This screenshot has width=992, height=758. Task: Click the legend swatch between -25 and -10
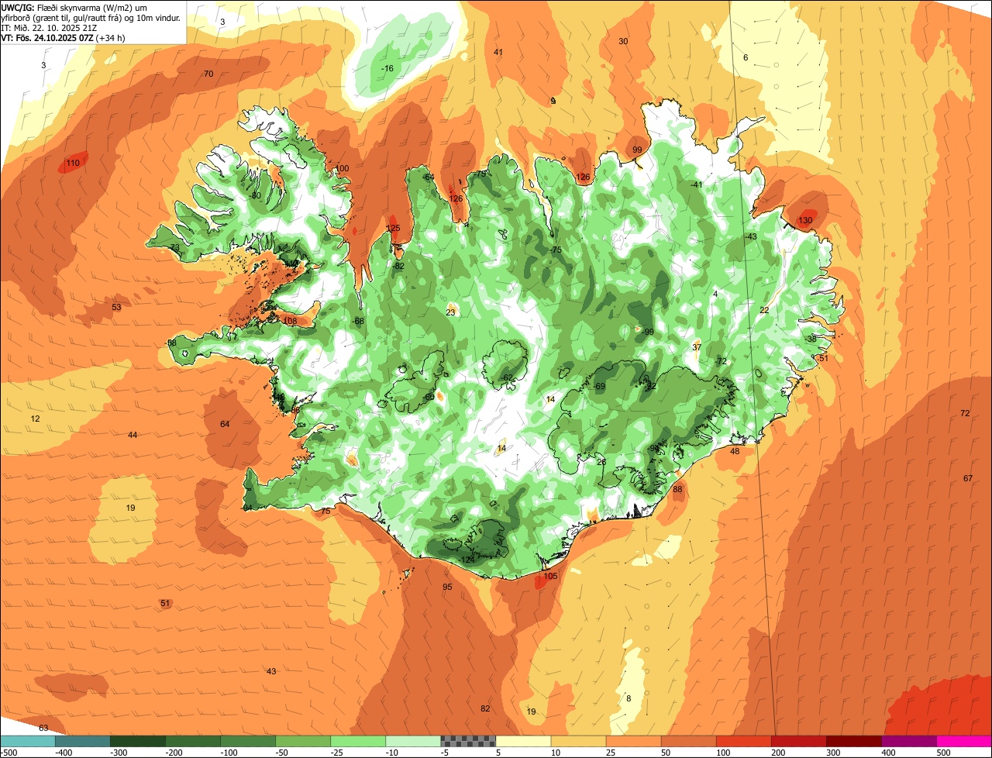point(358,741)
